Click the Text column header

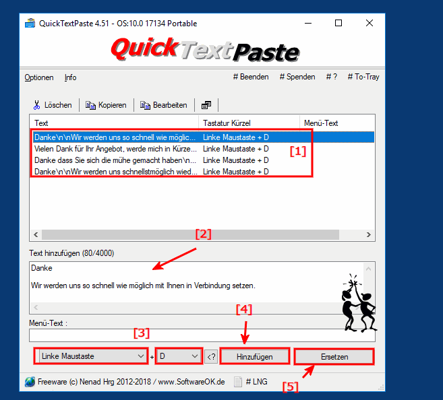point(114,123)
